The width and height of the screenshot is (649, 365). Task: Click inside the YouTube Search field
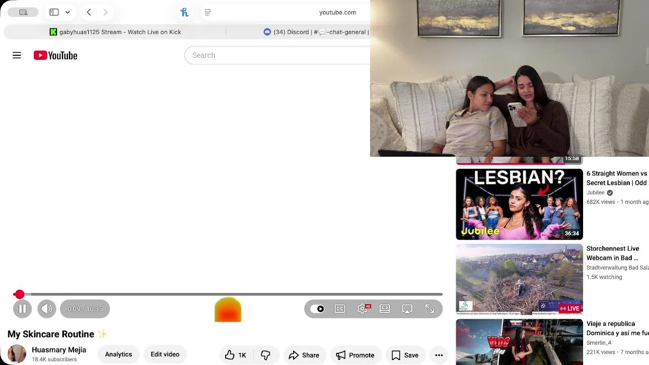pyautogui.click(x=277, y=55)
